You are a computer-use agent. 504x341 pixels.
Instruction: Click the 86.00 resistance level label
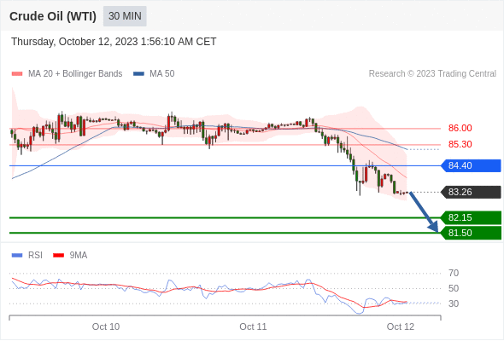pyautogui.click(x=460, y=129)
